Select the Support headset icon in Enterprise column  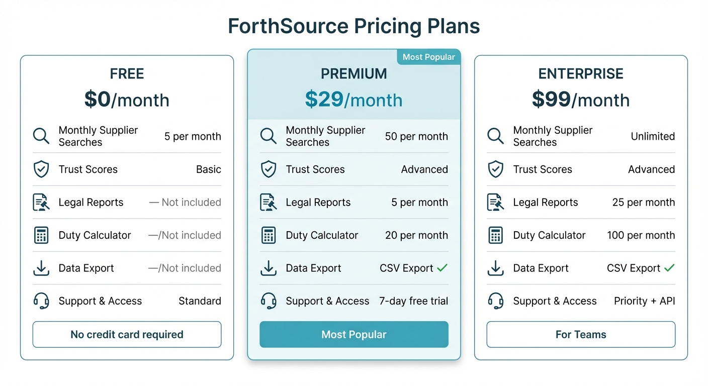click(x=495, y=301)
